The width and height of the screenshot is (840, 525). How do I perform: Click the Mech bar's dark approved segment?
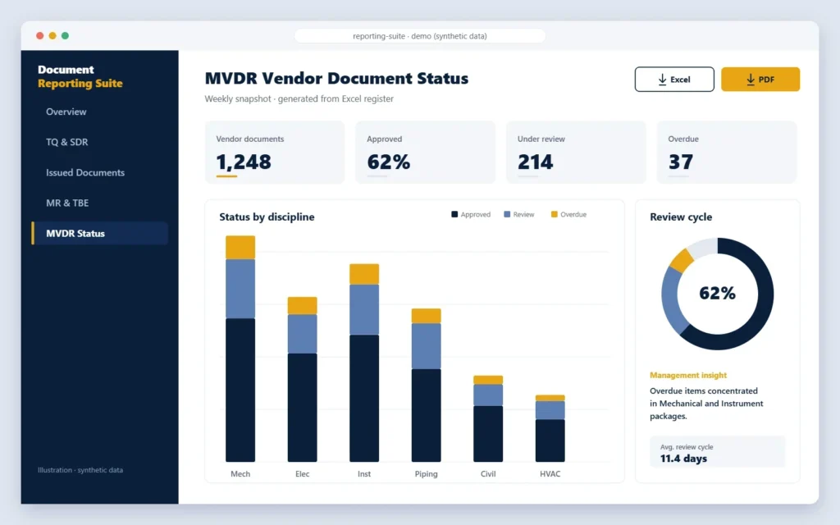pyautogui.click(x=240, y=390)
